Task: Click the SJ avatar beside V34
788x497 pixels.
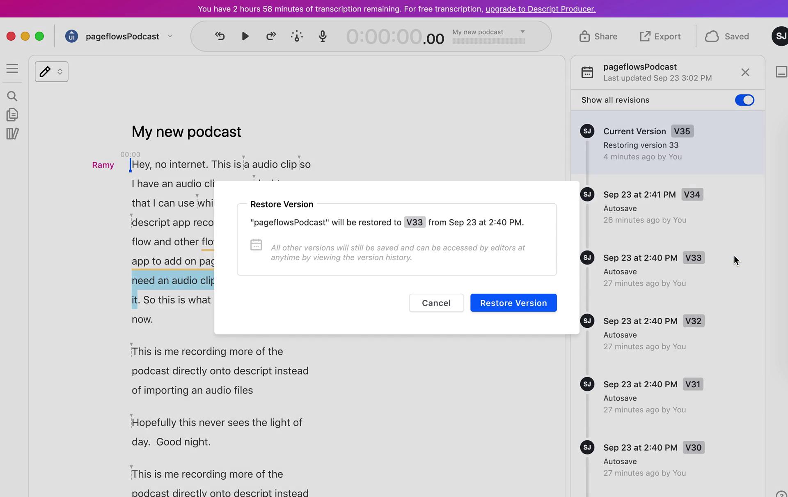Action: coord(587,194)
